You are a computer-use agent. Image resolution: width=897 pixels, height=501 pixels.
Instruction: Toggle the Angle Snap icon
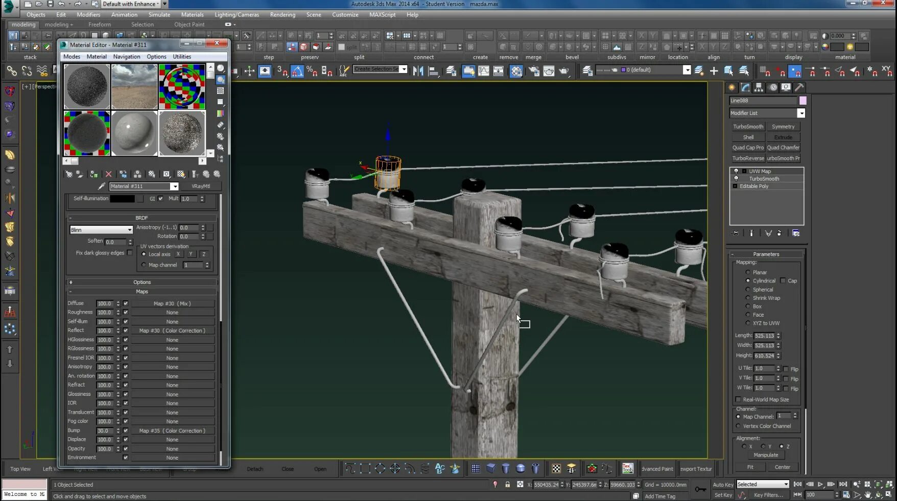(x=297, y=71)
